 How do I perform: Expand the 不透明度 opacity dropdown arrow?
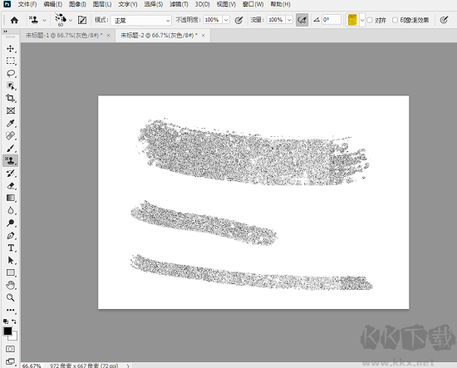pos(226,20)
